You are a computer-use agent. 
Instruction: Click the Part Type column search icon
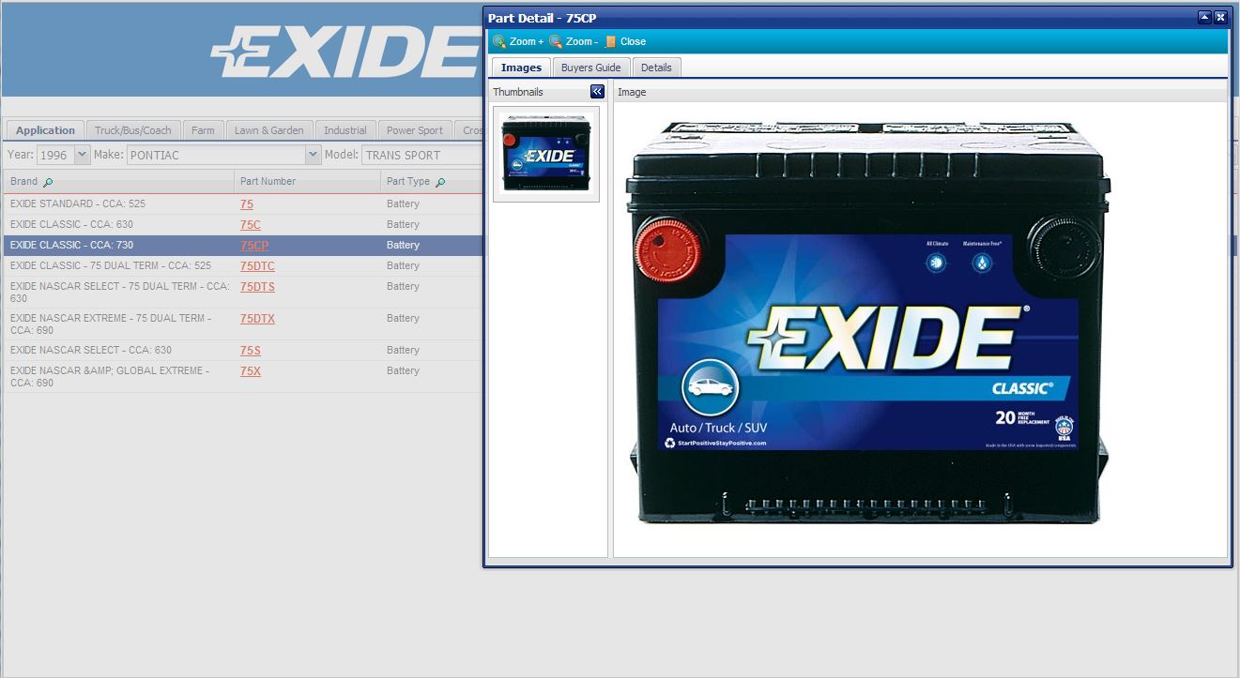[440, 182]
